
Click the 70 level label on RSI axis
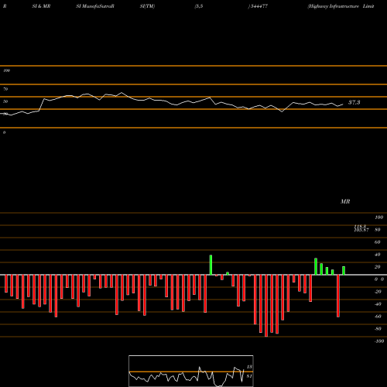click(5, 89)
